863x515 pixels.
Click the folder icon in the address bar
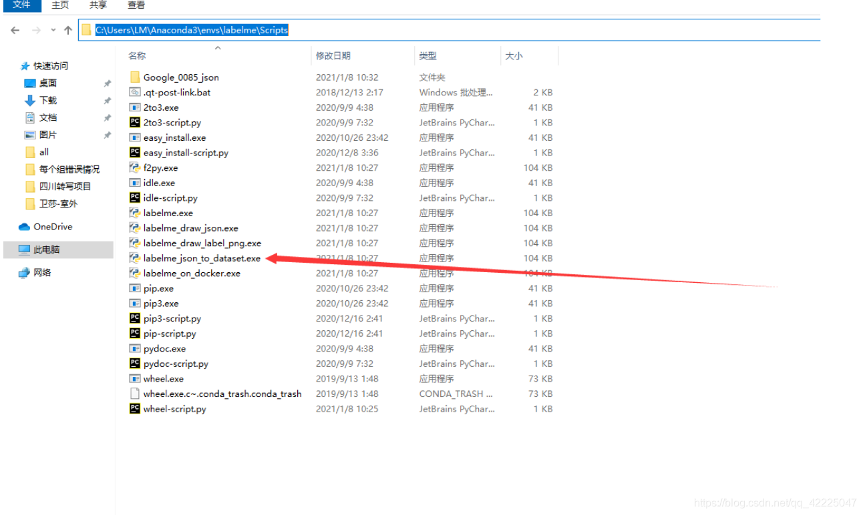(x=86, y=30)
